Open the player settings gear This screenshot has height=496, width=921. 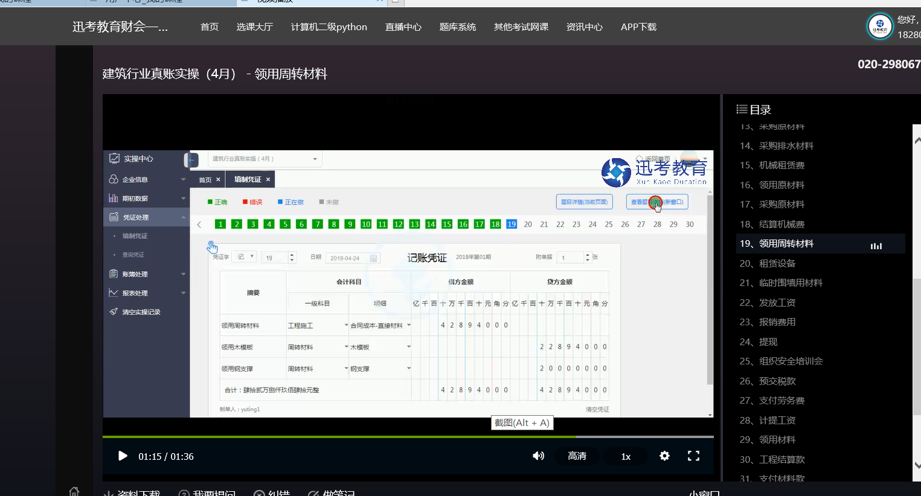[x=664, y=456]
